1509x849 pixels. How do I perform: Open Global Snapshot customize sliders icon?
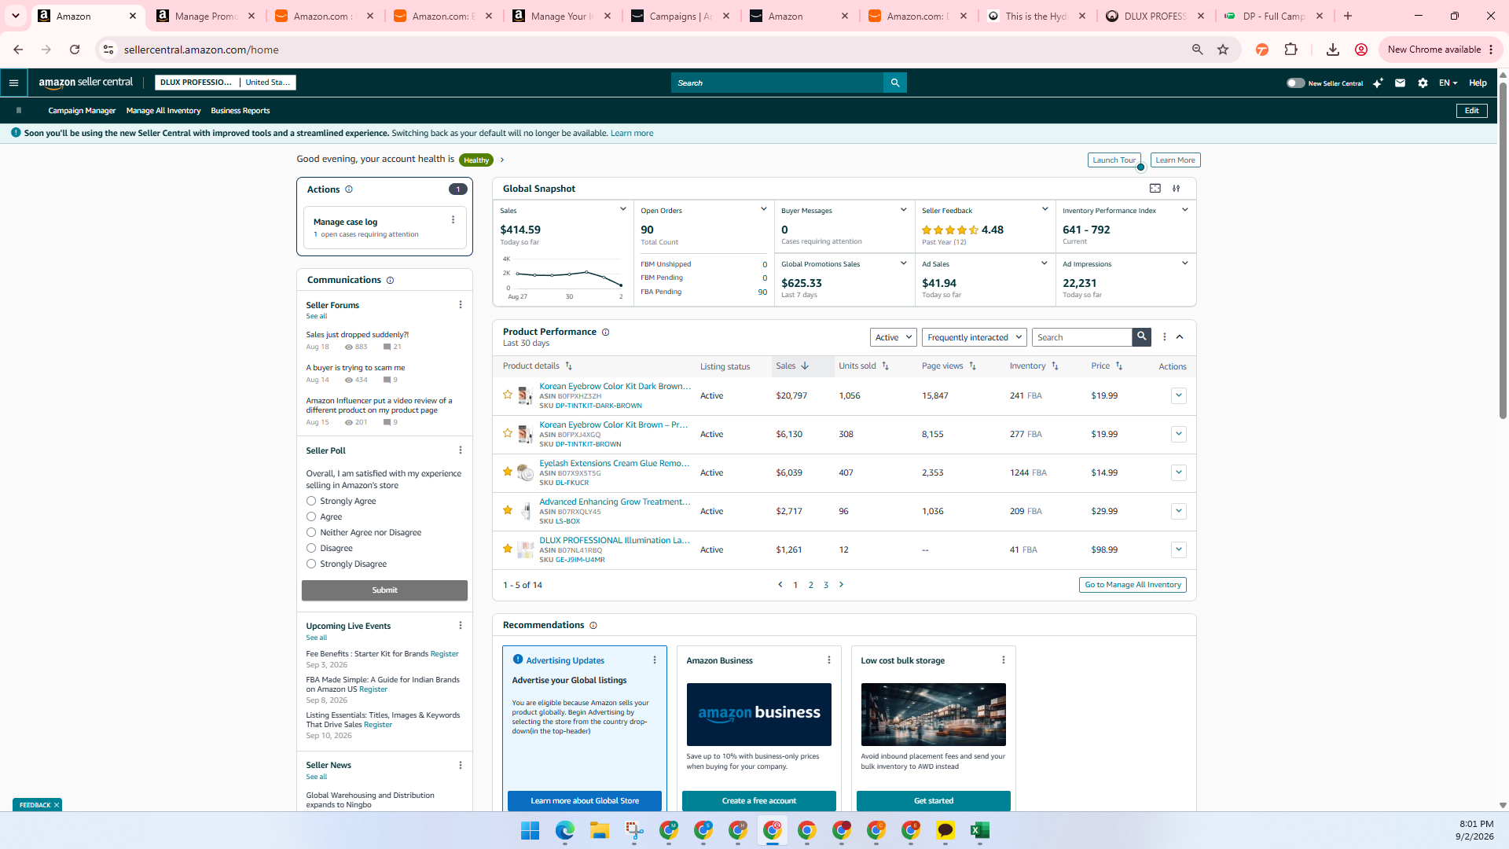(x=1177, y=189)
